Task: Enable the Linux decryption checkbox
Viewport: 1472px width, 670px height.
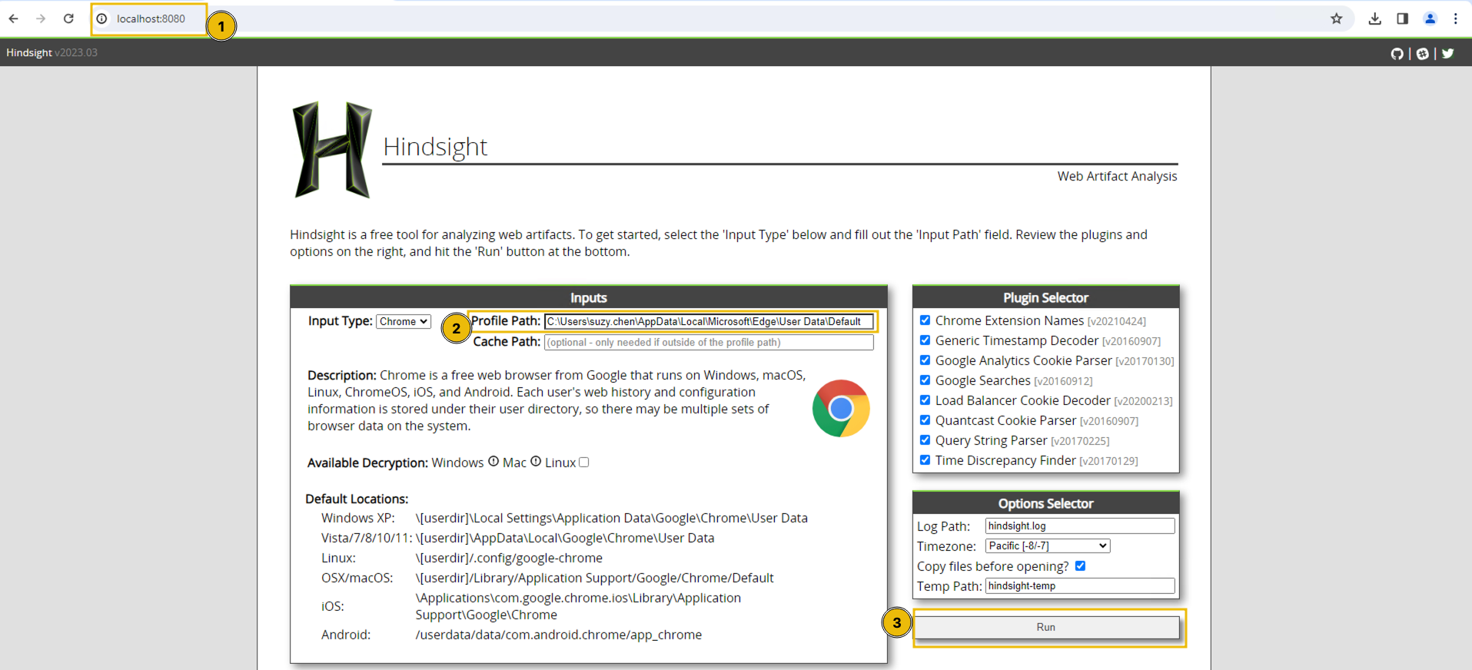Action: pyautogui.click(x=584, y=463)
